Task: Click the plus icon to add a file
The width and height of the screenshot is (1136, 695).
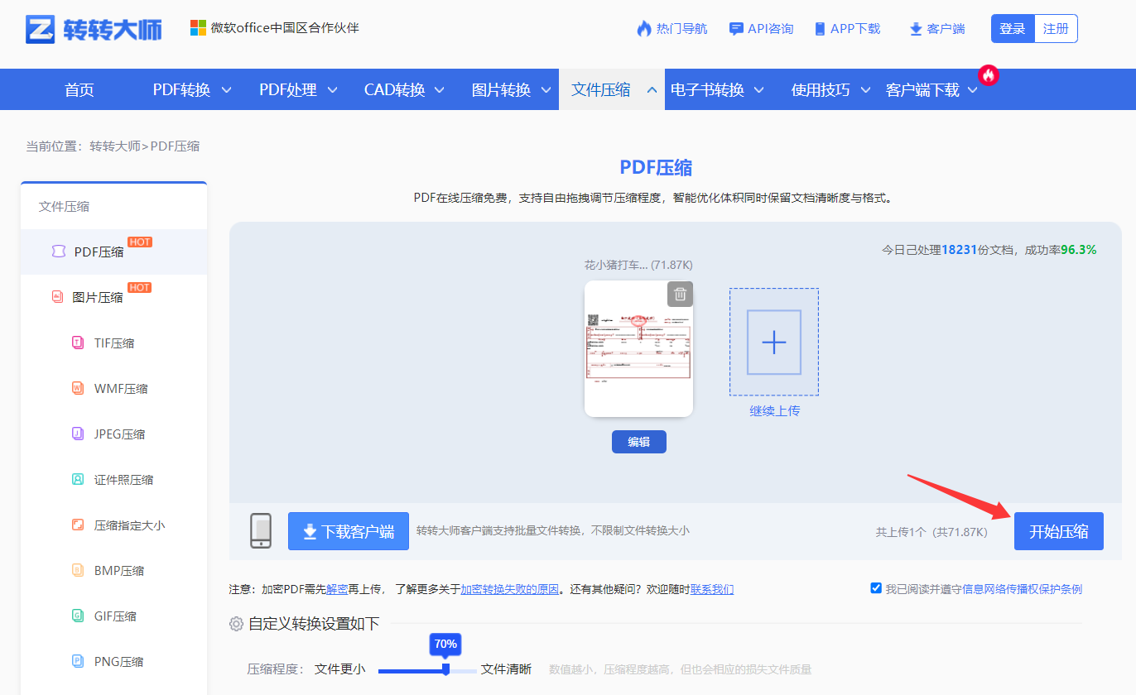Action: click(774, 342)
